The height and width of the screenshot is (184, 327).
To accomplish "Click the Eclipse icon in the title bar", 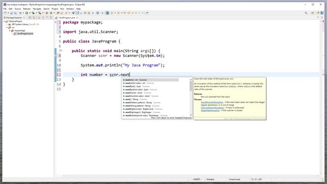I will click(x=5, y=5).
